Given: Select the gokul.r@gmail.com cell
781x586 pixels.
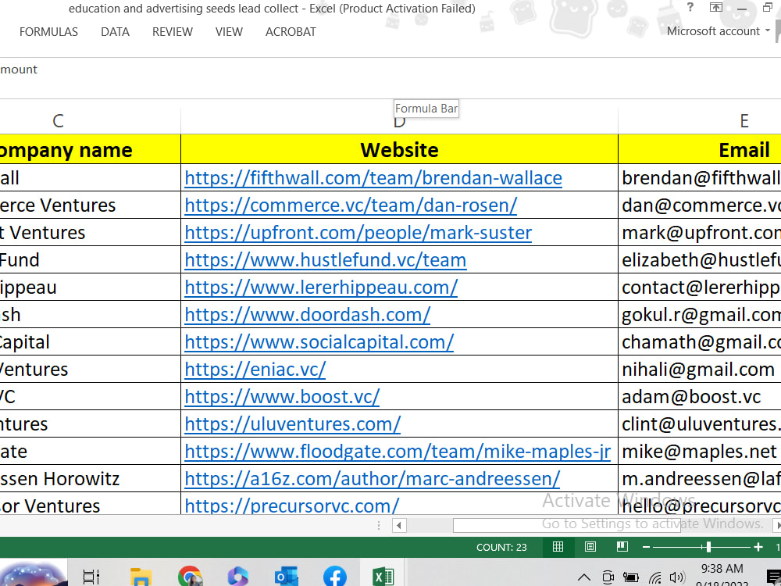Looking at the screenshot, I should [x=699, y=315].
